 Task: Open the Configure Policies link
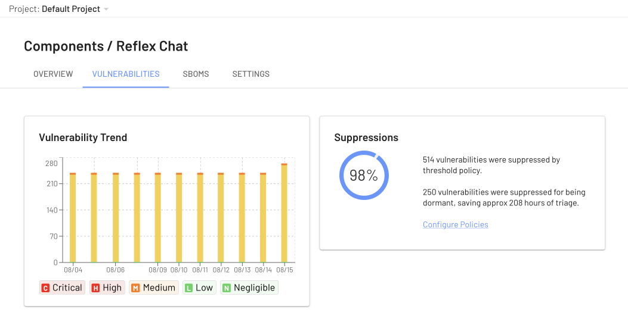[456, 224]
